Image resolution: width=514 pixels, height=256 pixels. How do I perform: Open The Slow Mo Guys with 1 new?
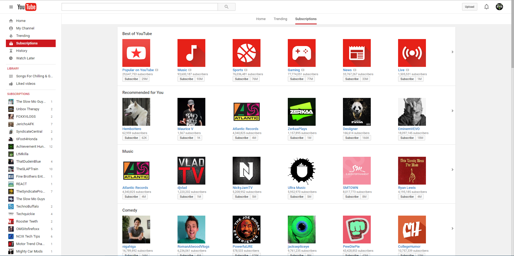pos(31,102)
